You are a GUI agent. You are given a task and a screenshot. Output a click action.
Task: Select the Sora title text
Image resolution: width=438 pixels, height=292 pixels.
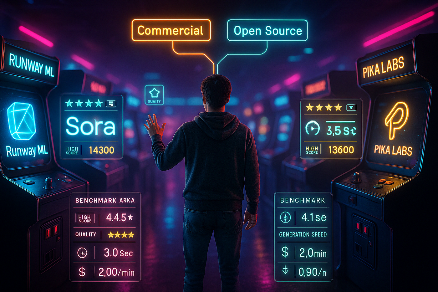coord(91,126)
